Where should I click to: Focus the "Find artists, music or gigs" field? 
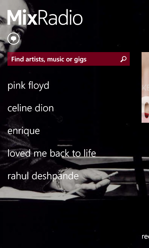coord(69,59)
